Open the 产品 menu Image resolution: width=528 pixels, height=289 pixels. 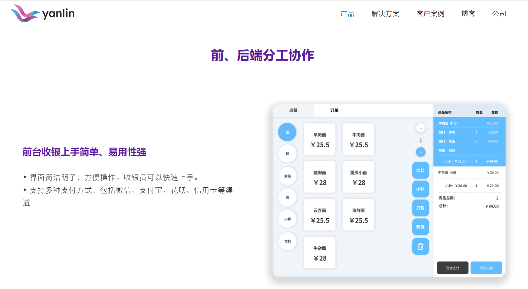(x=347, y=14)
